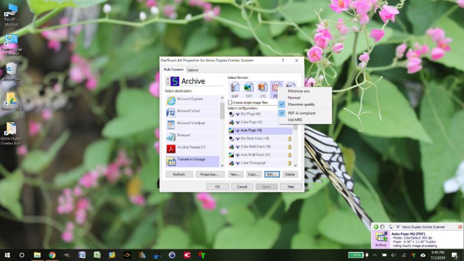Click the Properties... button

209,174
